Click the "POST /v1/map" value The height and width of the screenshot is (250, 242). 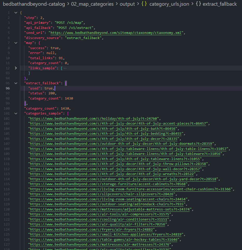click(69, 23)
